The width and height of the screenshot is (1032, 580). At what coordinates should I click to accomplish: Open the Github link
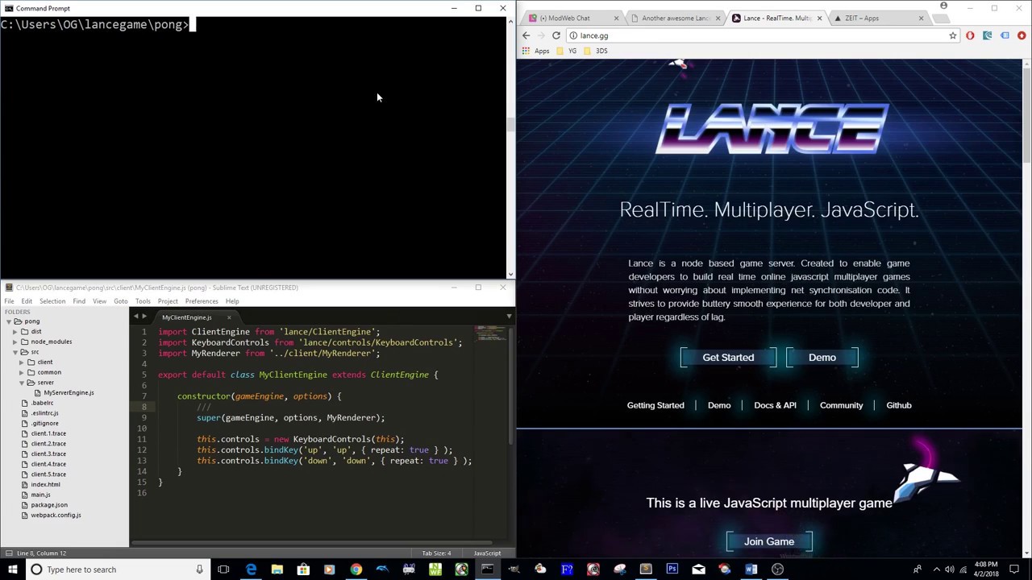point(899,405)
